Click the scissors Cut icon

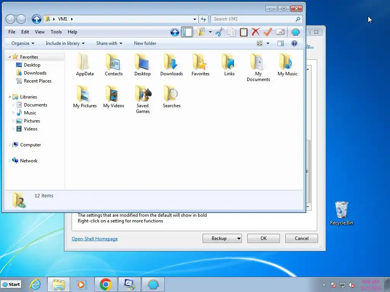point(219,32)
